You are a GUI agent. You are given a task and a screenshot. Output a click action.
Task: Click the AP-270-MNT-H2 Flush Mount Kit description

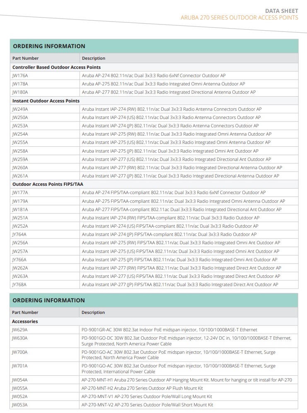142,388
